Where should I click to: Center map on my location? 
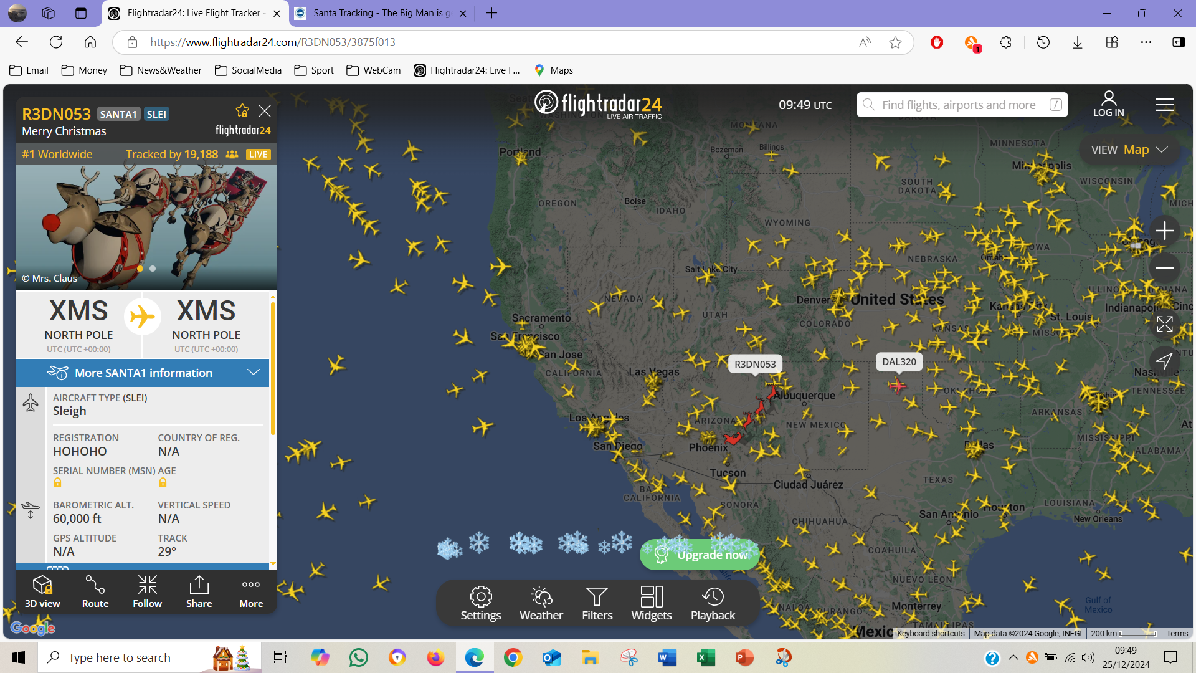coord(1164,361)
